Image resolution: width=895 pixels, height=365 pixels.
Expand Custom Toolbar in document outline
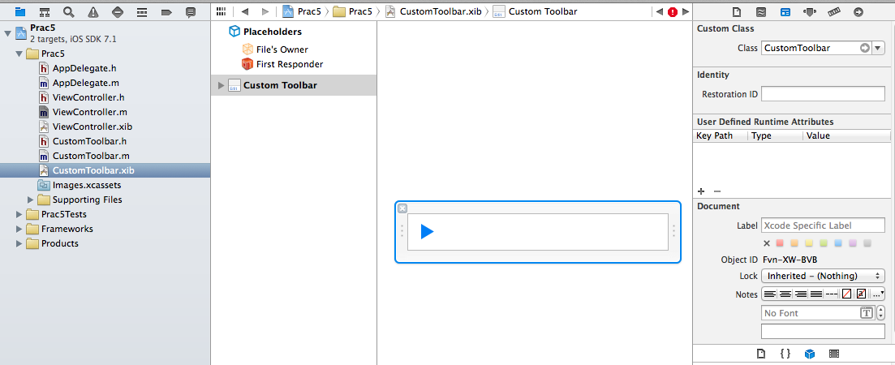222,85
